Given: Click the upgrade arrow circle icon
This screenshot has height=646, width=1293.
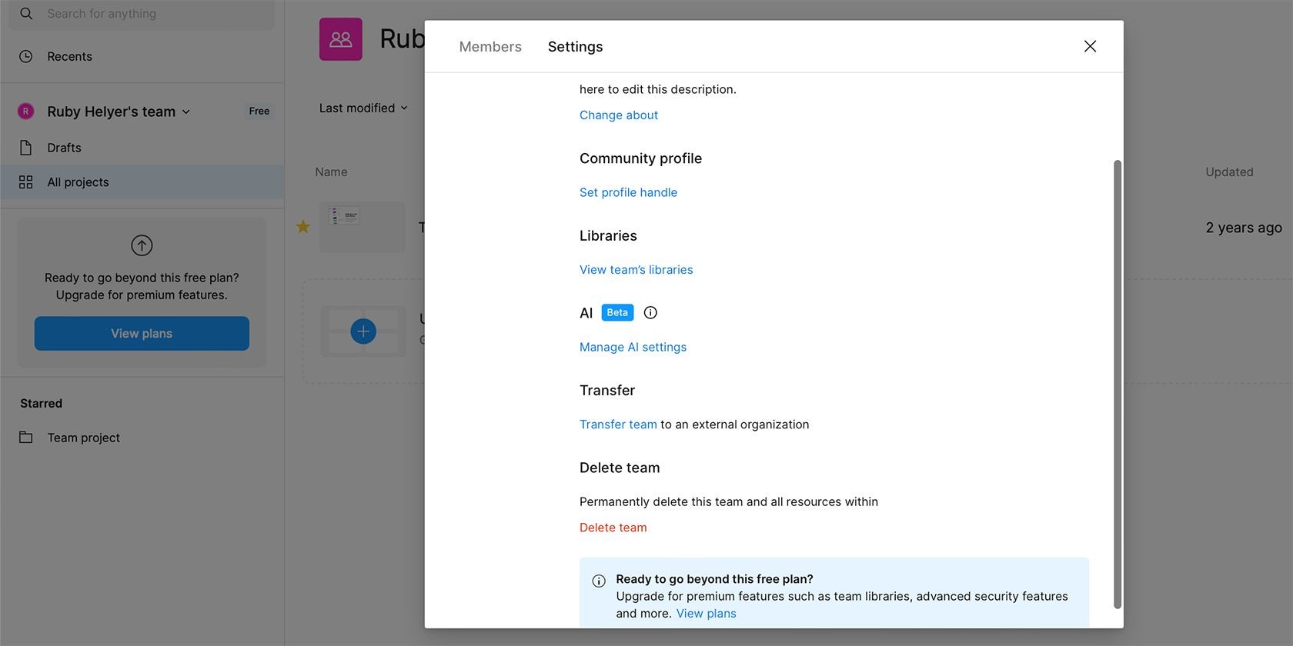Looking at the screenshot, I should (142, 245).
